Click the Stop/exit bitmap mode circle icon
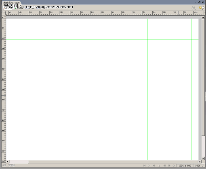 click(x=174, y=166)
